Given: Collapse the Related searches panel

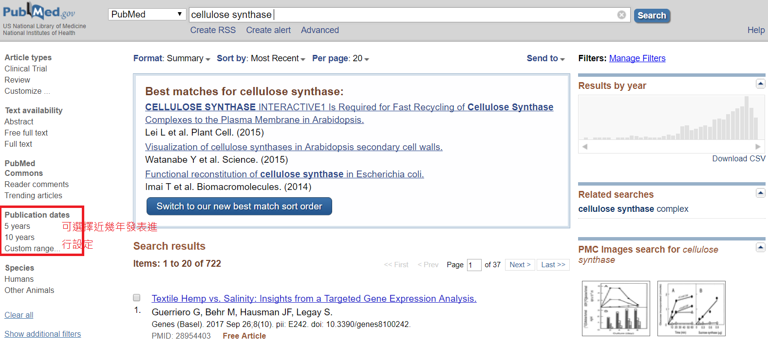Looking at the screenshot, I should pyautogui.click(x=760, y=193).
